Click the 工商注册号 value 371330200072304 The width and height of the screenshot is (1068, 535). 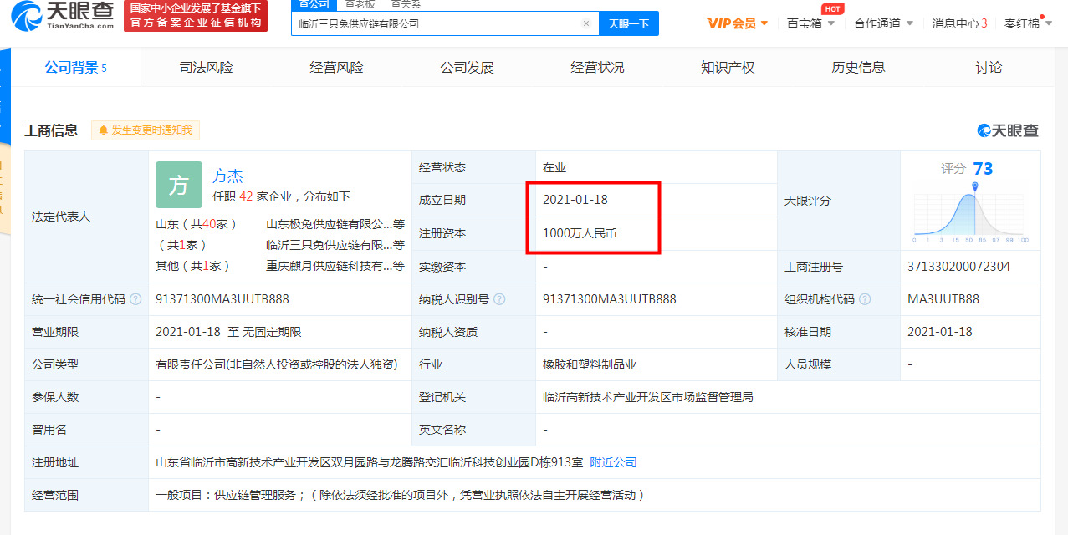958,267
